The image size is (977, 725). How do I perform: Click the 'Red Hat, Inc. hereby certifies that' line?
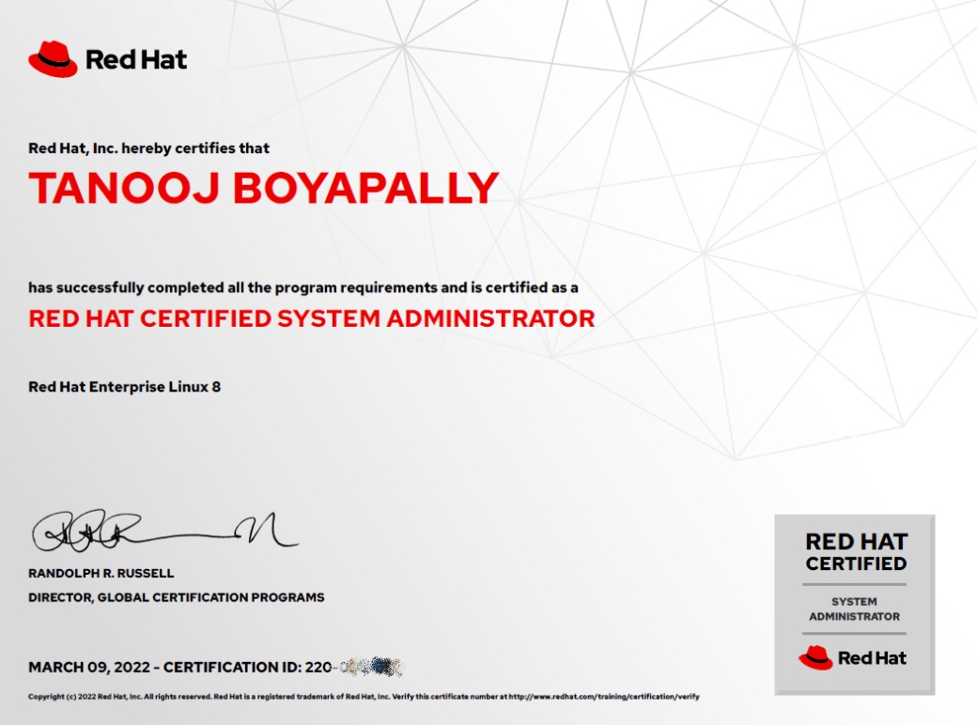coord(148,148)
